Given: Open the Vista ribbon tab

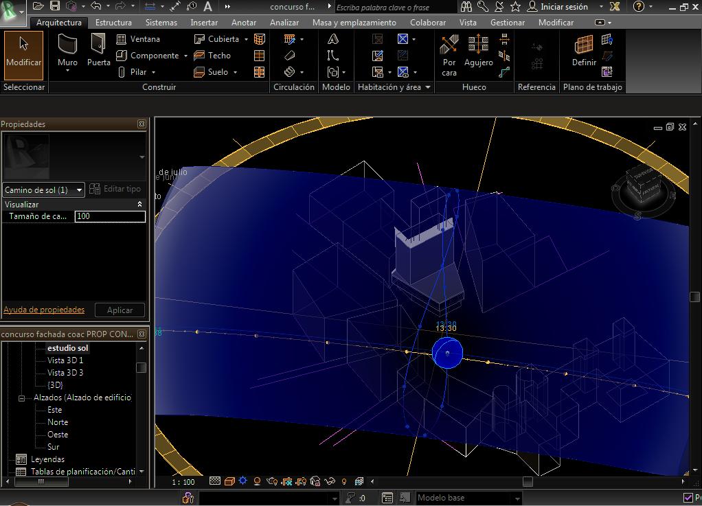Looking at the screenshot, I should [468, 22].
